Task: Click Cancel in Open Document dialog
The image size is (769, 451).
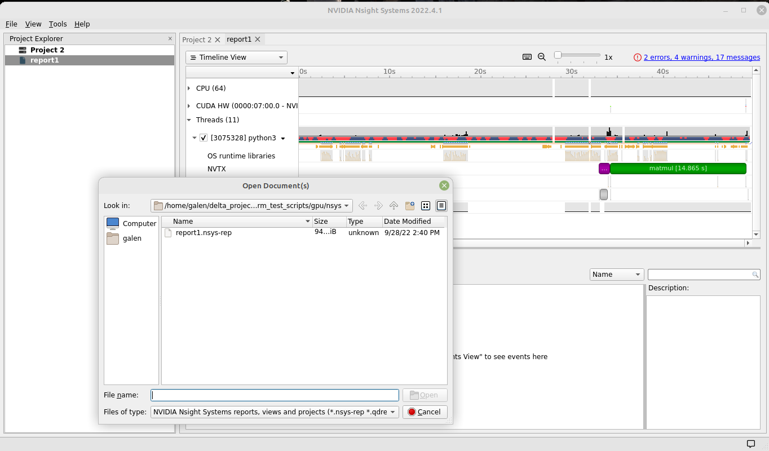Action: click(x=425, y=412)
